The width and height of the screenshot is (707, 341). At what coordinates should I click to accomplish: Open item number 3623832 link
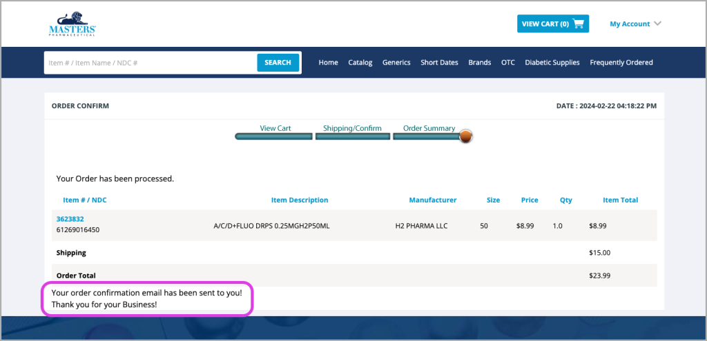pos(70,219)
